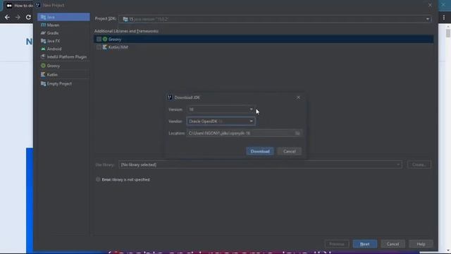This screenshot has width=451, height=254.
Task: Click the Kotlin/JVM framework icon
Action: (x=105, y=47)
